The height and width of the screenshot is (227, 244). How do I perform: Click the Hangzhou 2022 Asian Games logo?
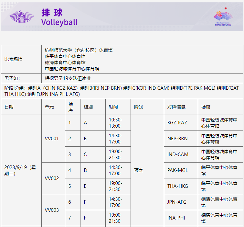(x=223, y=18)
